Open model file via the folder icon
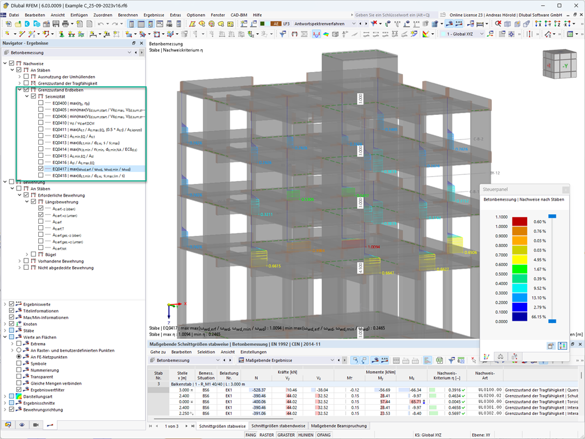The width and height of the screenshot is (585, 439). pyautogui.click(x=18, y=23)
